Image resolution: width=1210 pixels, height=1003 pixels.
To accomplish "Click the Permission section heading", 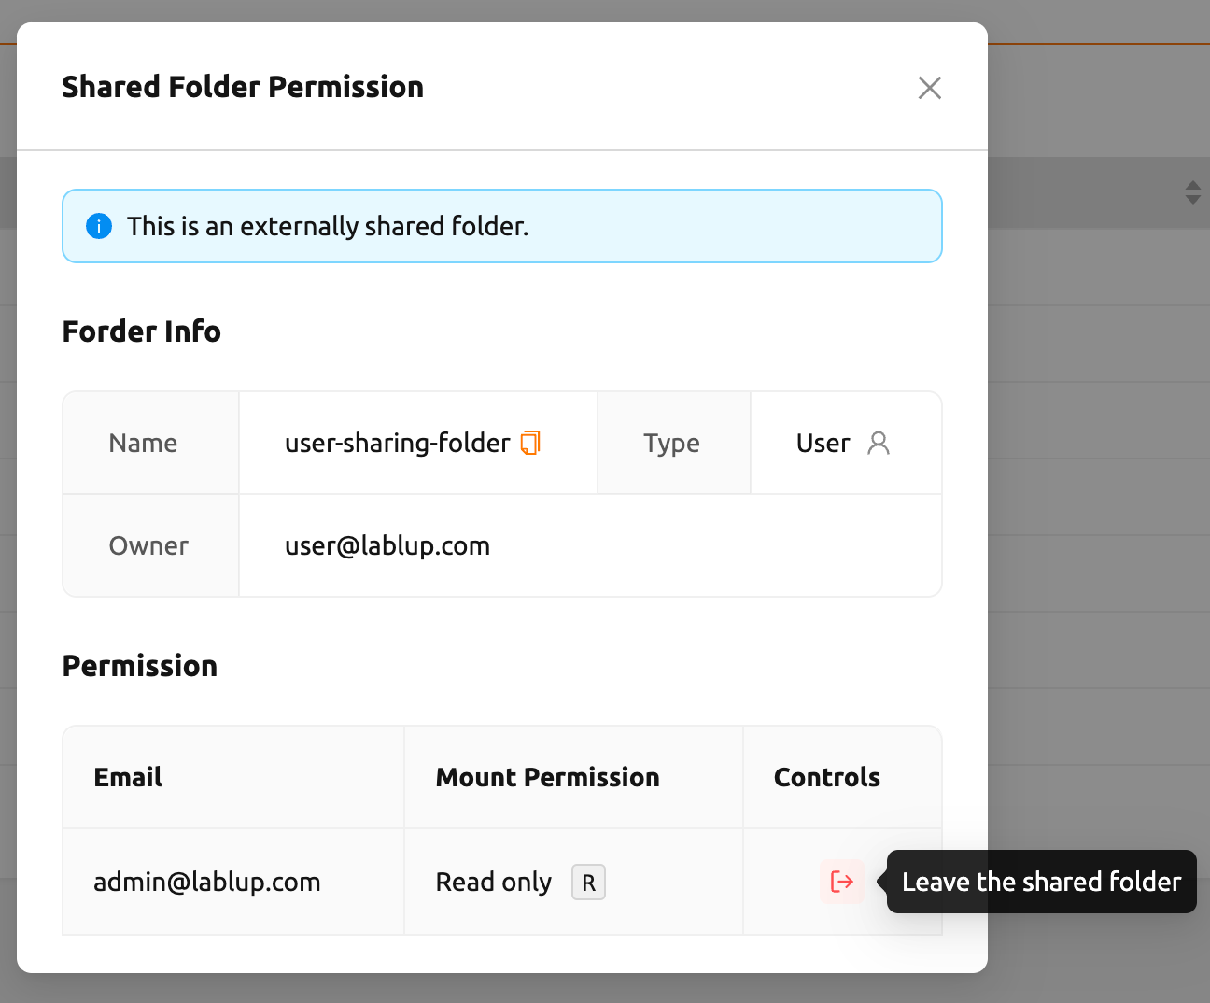I will [x=140, y=666].
